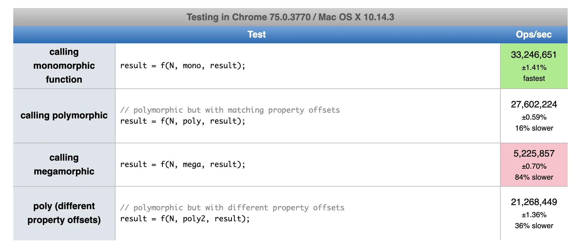The width and height of the screenshot is (574, 249).
Task: Click the green fastest result 33,246,651
Action: (x=534, y=55)
